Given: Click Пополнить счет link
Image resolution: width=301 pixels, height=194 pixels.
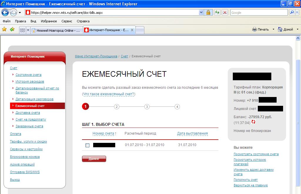Looking at the screenshot, I should point(245,180).
